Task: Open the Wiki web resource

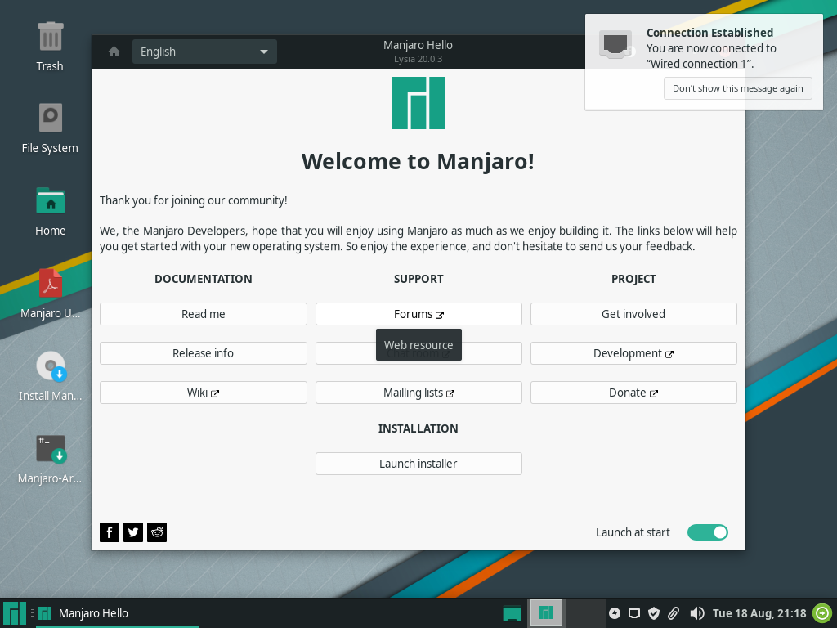Action: pos(204,392)
